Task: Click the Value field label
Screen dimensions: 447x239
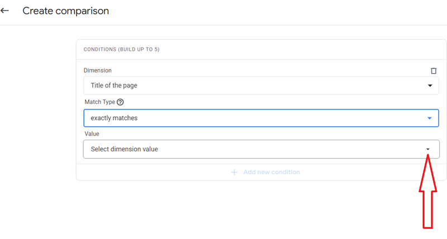Action: point(92,133)
